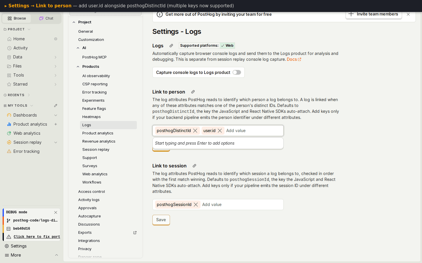Collapse the My Tools section
Viewport: 422px width, 263px height.
tap(32, 105)
